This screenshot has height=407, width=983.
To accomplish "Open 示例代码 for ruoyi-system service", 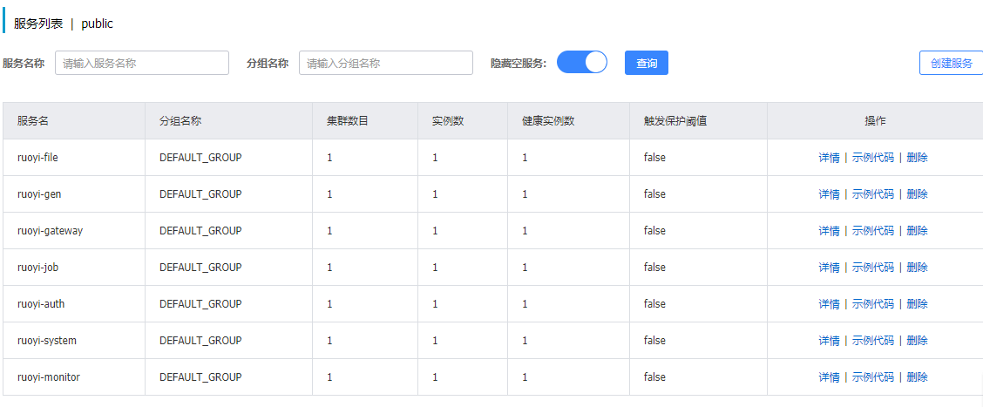I will [x=872, y=341].
